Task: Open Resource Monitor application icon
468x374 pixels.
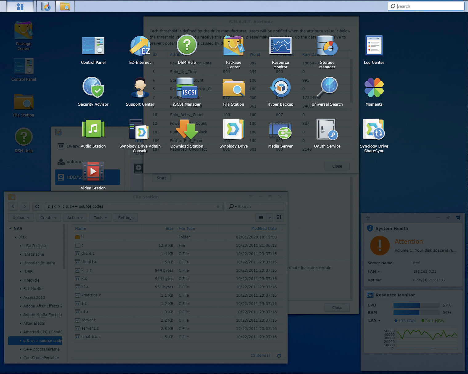Action: [280, 46]
